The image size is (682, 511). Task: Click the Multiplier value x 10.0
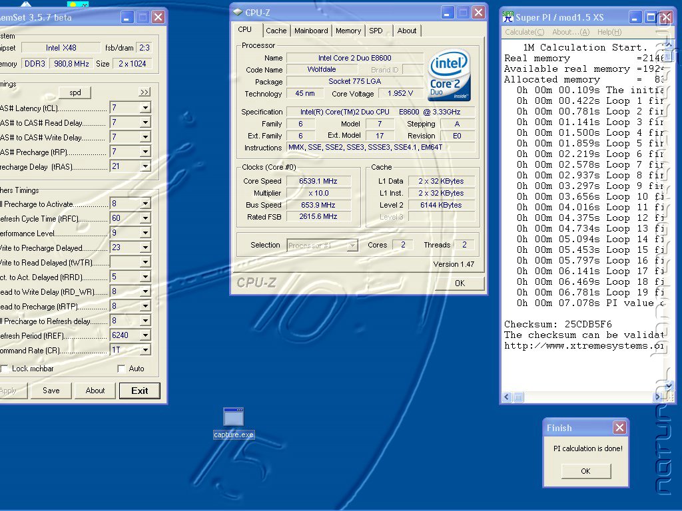point(318,193)
